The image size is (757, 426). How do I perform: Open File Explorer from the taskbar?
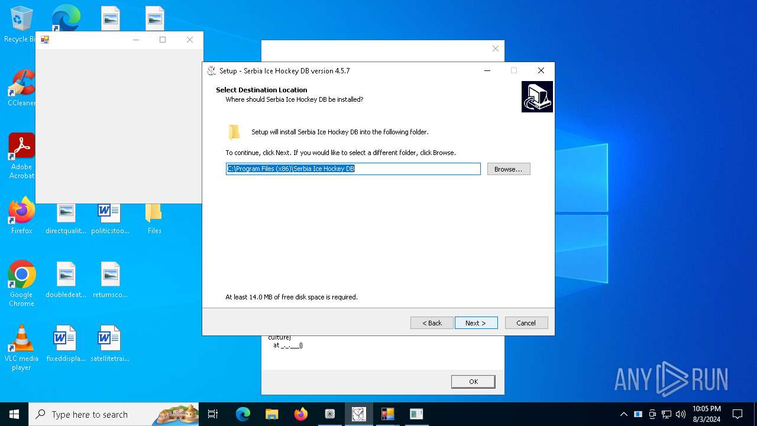click(272, 414)
